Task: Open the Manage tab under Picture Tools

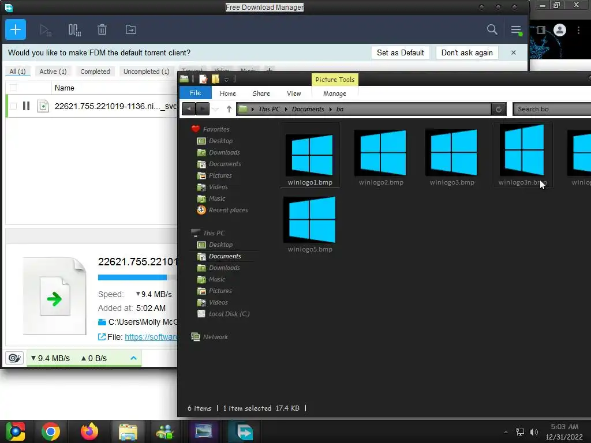Action: (335, 93)
